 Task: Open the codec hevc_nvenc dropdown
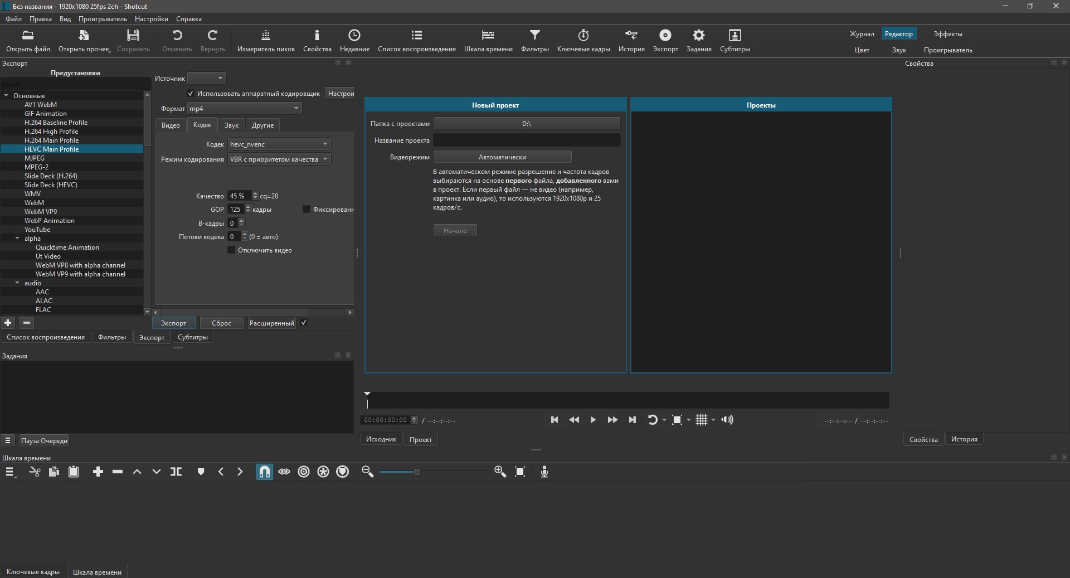point(279,144)
